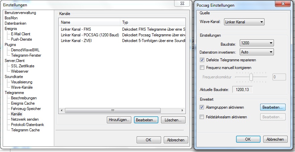
Task: Select Wave-Kanäle in settings tree
Action: point(22,87)
